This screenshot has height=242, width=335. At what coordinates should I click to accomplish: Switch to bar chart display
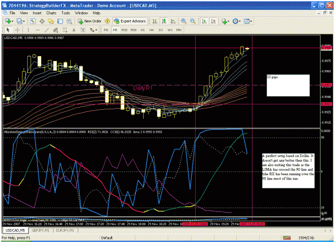tap(155, 21)
